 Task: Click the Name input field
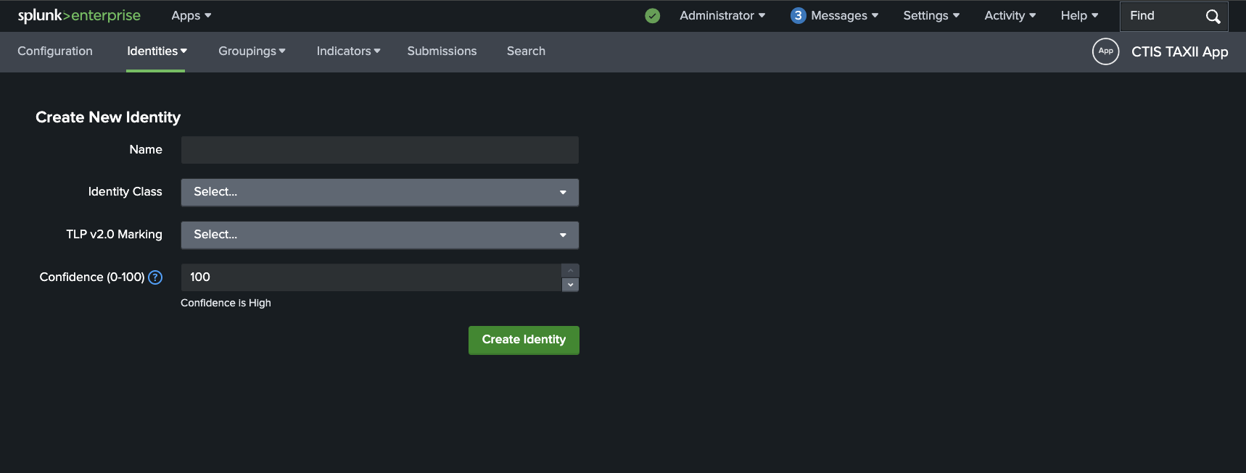[x=379, y=150]
